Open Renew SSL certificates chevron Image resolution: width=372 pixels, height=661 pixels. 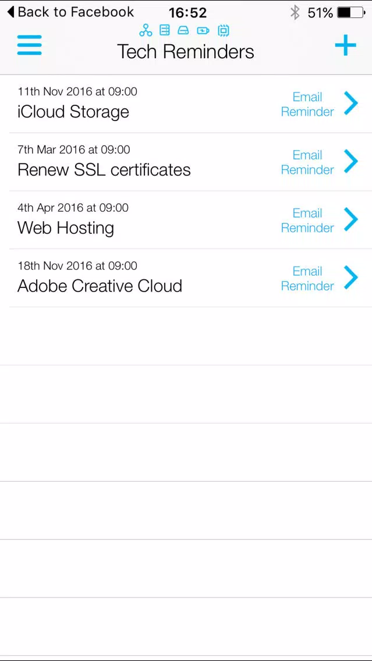[350, 161]
